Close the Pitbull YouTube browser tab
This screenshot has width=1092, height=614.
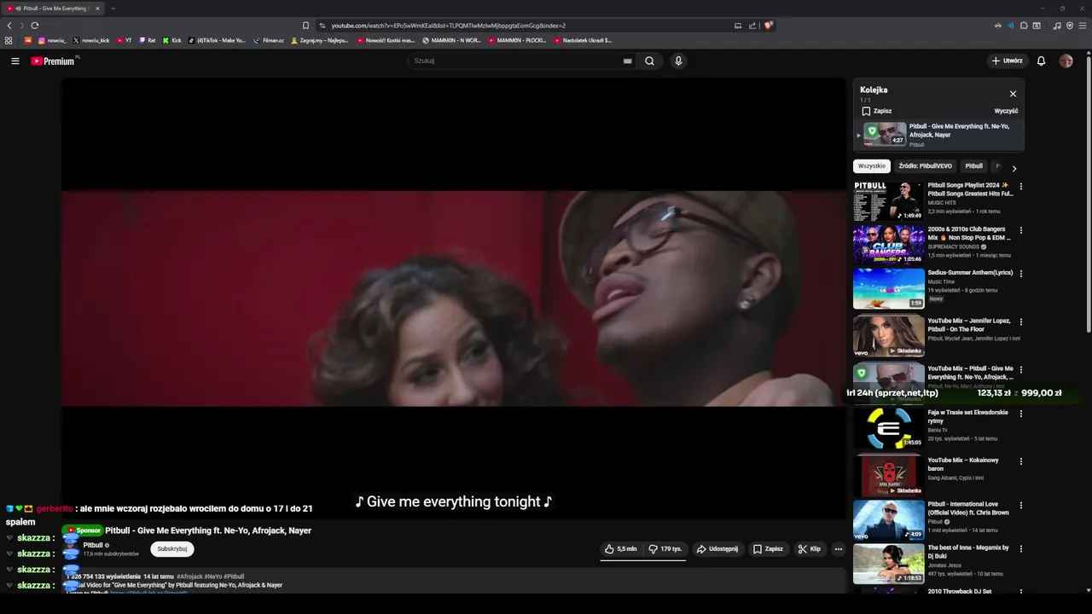click(97, 9)
